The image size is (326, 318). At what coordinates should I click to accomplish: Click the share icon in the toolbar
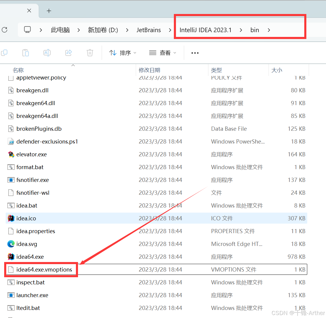point(68,53)
